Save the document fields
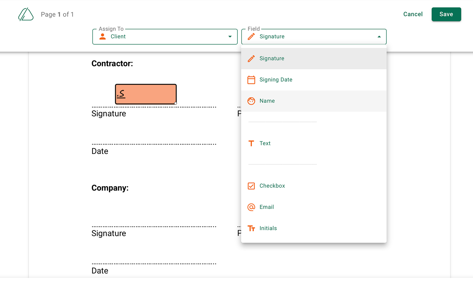Viewport: 473px width, 288px height. (446, 14)
